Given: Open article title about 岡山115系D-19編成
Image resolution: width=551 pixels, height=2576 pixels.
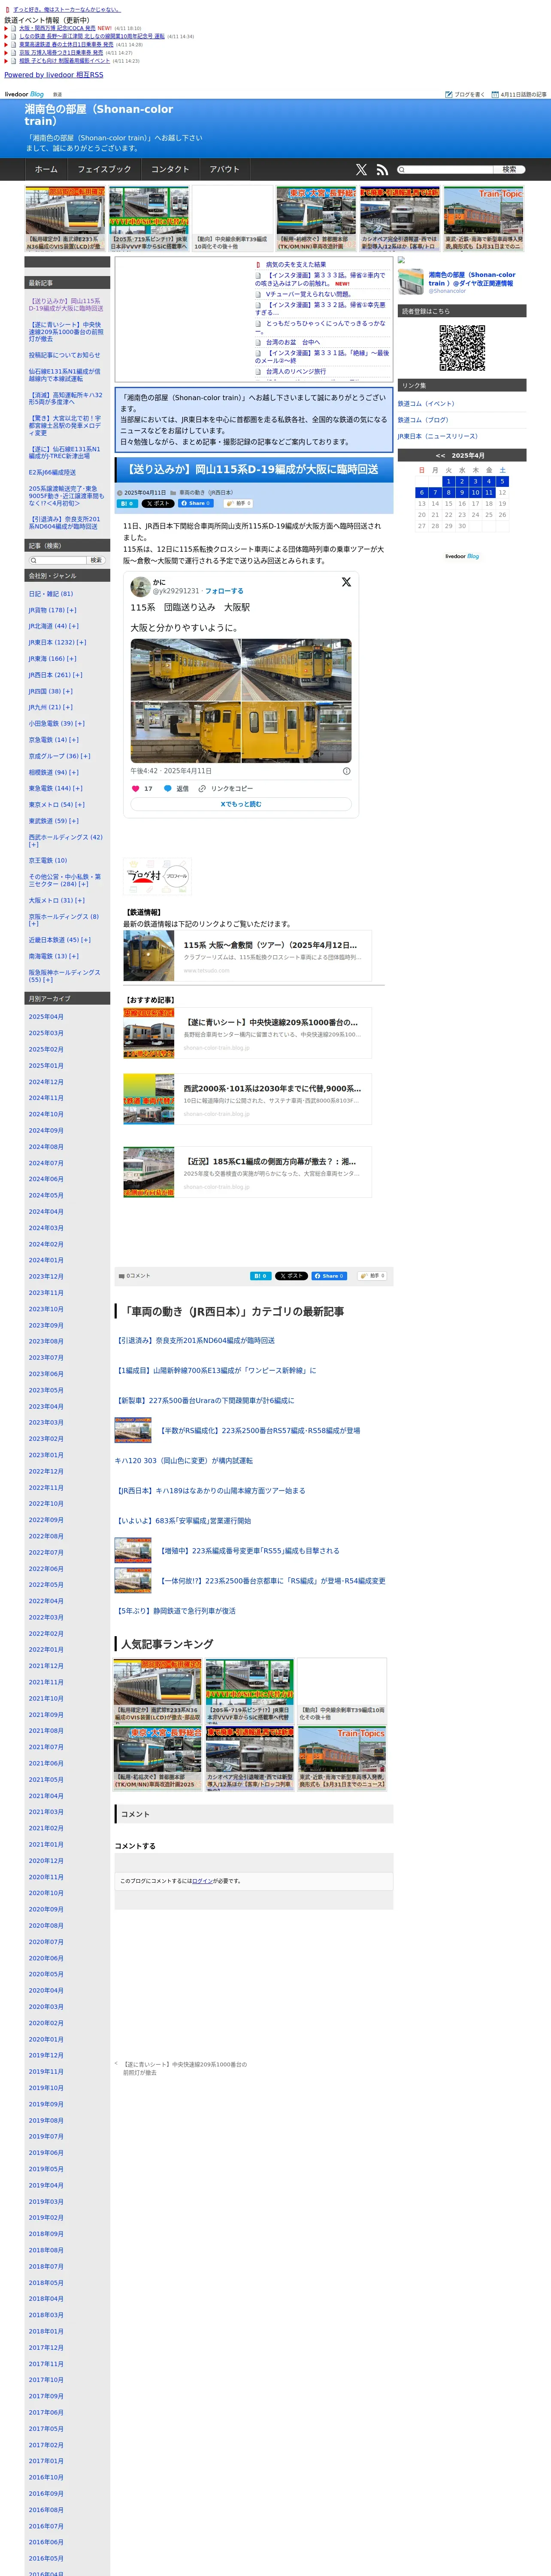Looking at the screenshot, I should 251,469.
